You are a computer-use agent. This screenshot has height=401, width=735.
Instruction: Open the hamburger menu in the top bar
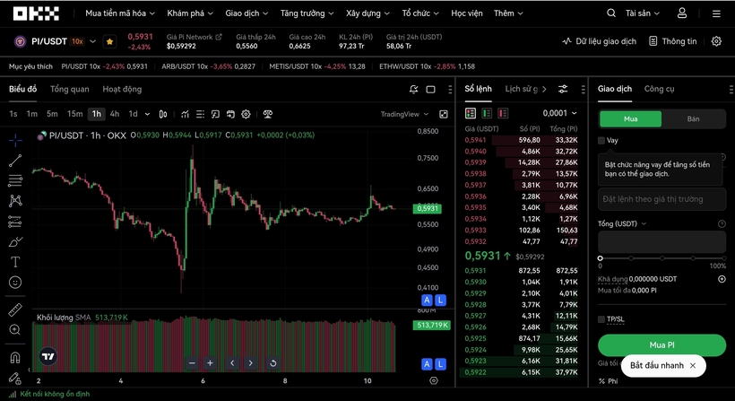716,13
